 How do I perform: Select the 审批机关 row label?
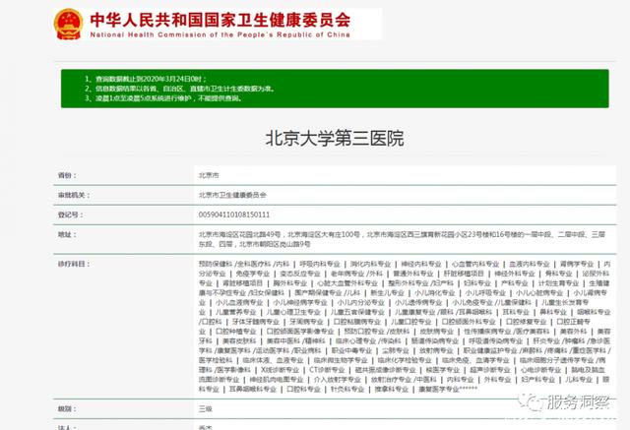point(72,194)
